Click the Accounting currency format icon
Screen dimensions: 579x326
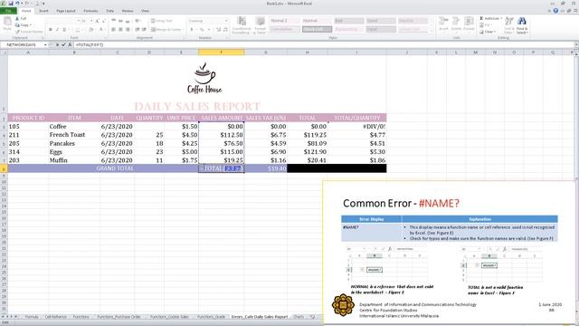[192, 30]
